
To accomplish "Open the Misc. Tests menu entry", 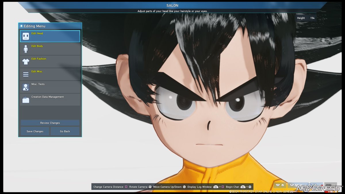I will point(50,87).
